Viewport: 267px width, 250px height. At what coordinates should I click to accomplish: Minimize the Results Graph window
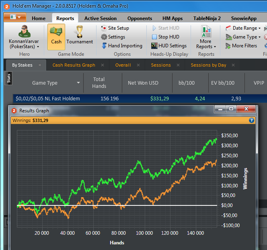tap(220, 109)
